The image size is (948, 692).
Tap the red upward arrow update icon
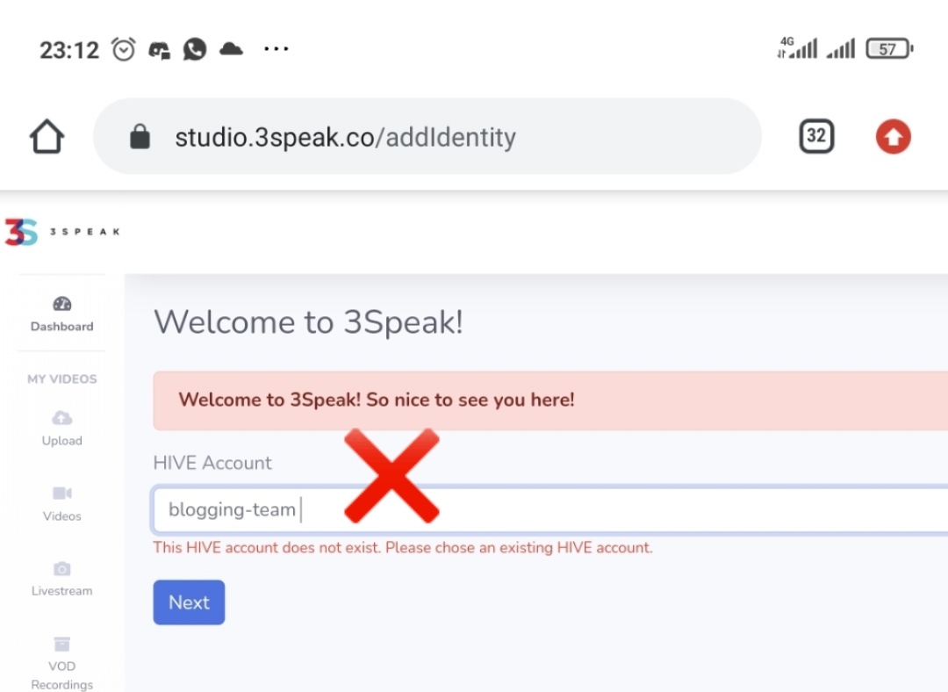point(893,137)
